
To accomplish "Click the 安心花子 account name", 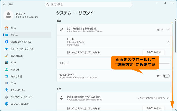I will coord(20,14).
